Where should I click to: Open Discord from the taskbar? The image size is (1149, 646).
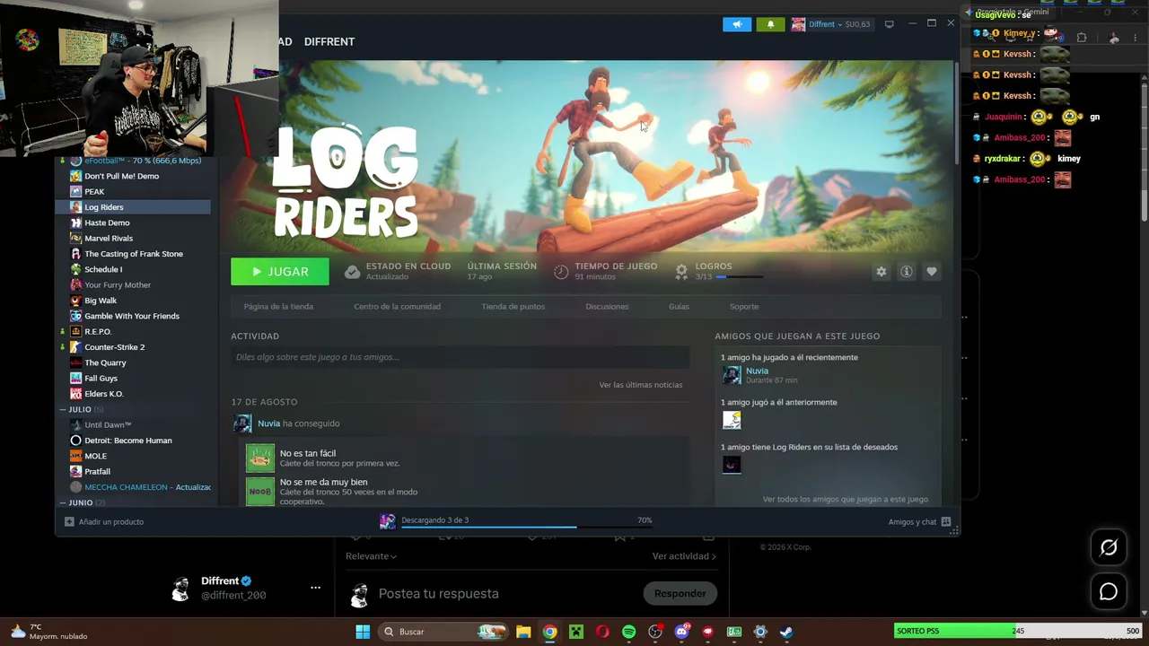(681, 632)
